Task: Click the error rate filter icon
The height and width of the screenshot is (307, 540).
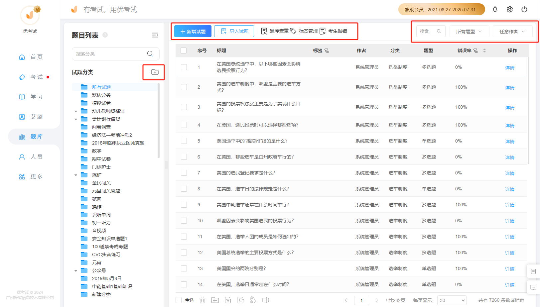Action: (476, 51)
